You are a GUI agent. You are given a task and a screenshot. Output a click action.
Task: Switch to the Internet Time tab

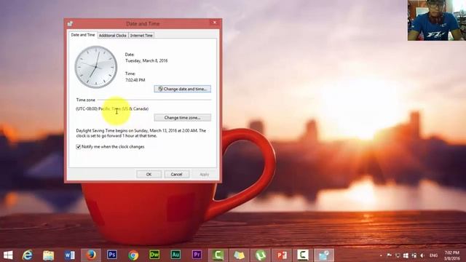[x=141, y=36]
